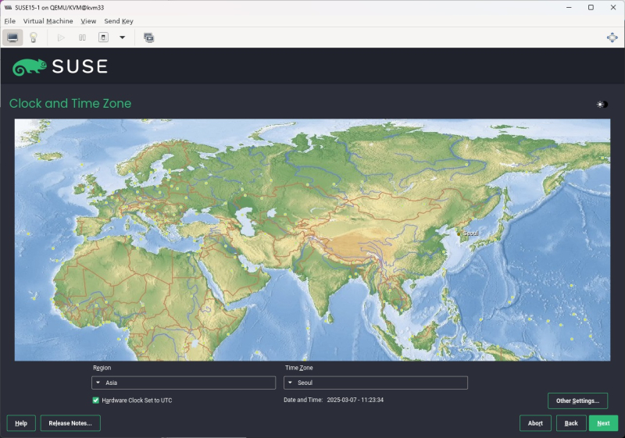This screenshot has height=438, width=625.
Task: Expand the Region dropdown showing Asia
Action: click(x=184, y=383)
